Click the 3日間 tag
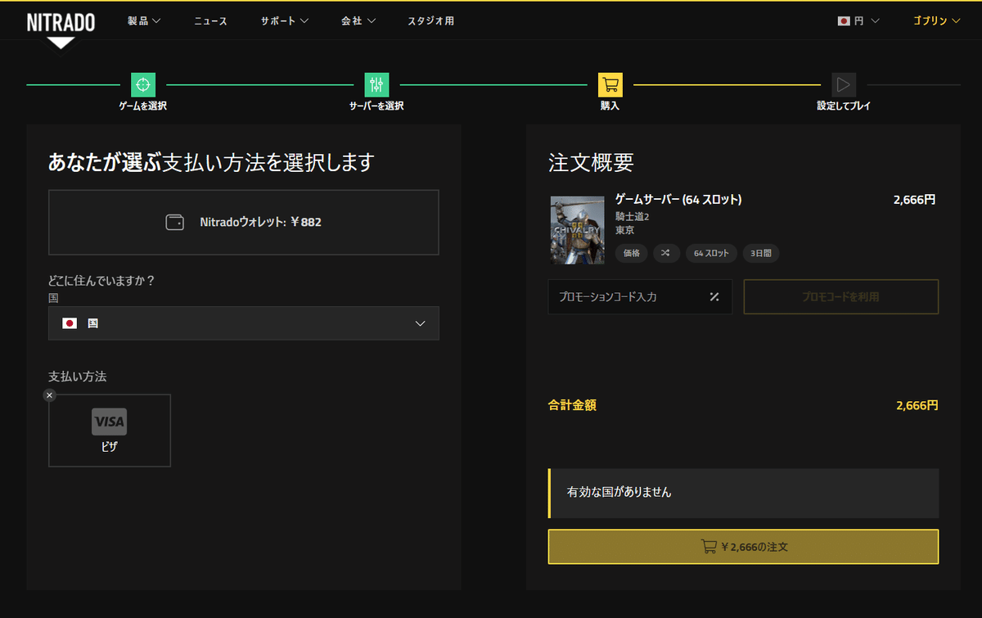Viewport: 982px width, 618px height. click(x=761, y=253)
